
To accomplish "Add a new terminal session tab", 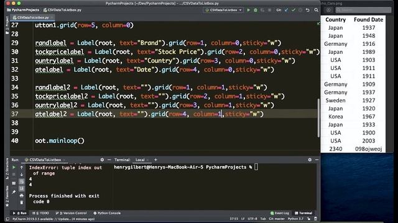I will coord(155,160).
